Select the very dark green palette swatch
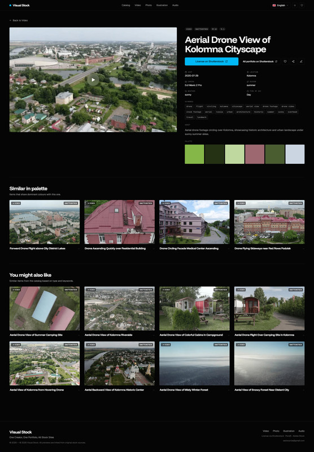Viewport: 314px width, 452px height. tap(215, 154)
